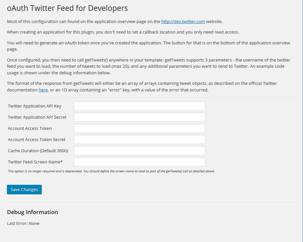Focus the Cache Duration input box
This screenshot has height=242, width=303.
coord(139,151)
